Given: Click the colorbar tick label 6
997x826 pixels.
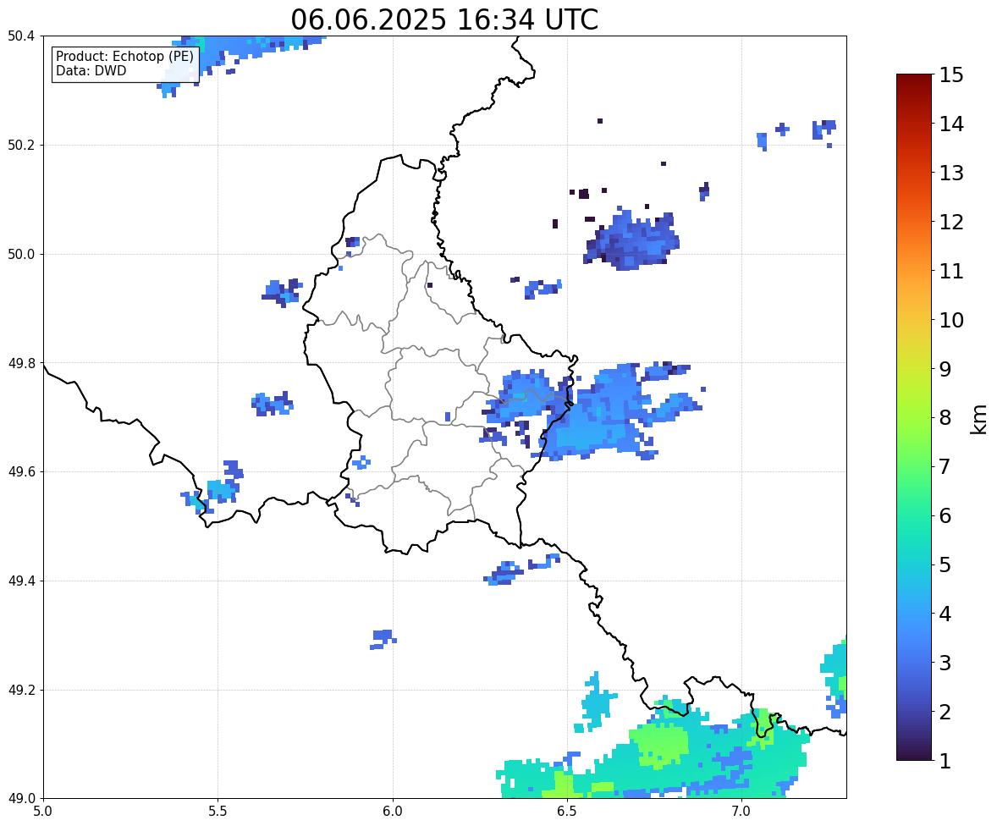Looking at the screenshot, I should click(x=945, y=515).
